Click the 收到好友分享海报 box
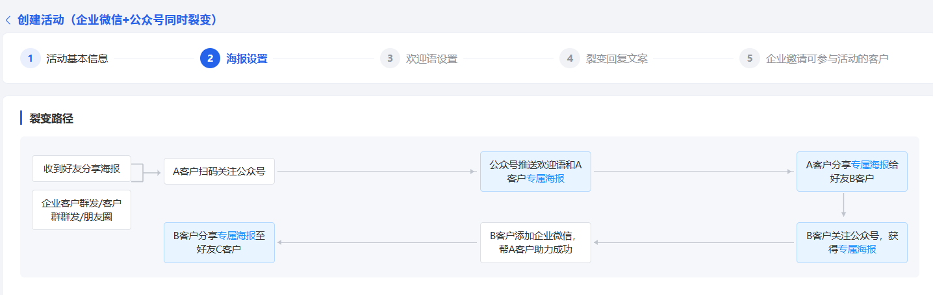The image size is (933, 295). tap(81, 169)
